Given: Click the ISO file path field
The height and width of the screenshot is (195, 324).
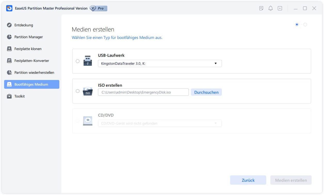Looking at the screenshot, I should click(x=143, y=92).
